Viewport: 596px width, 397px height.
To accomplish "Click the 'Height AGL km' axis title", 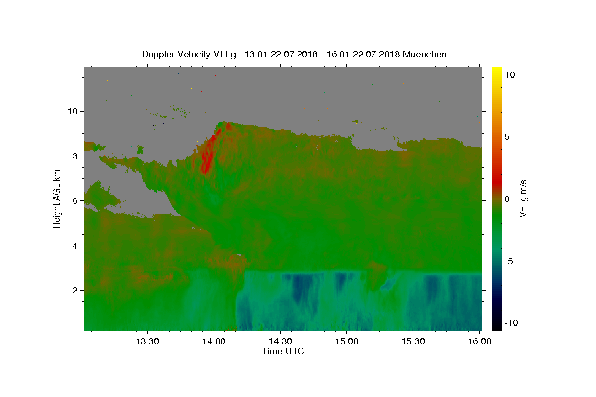I will (x=57, y=198).
